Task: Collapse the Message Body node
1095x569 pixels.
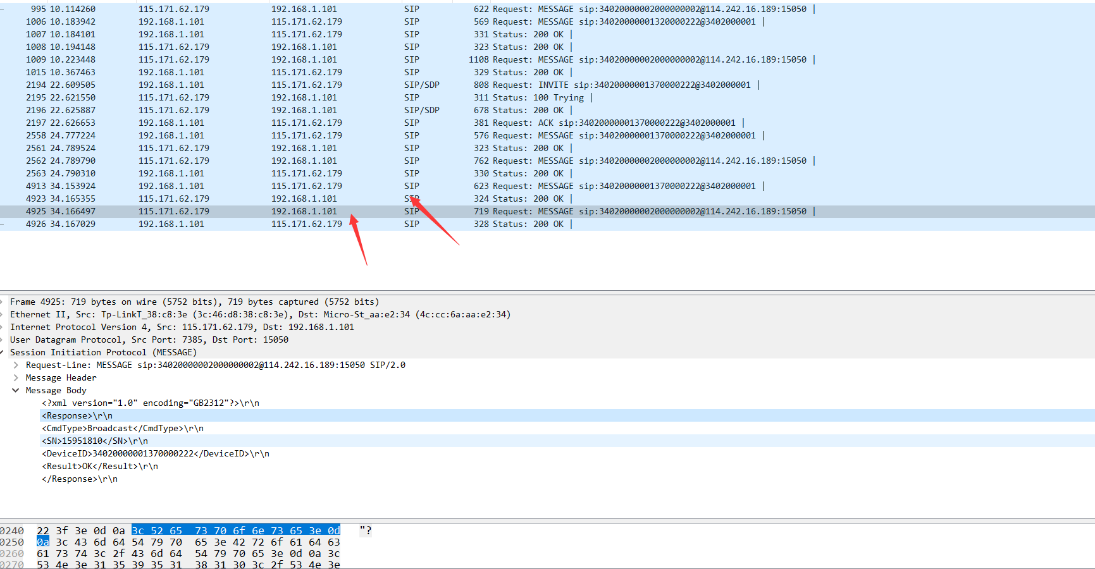Action: 16,391
